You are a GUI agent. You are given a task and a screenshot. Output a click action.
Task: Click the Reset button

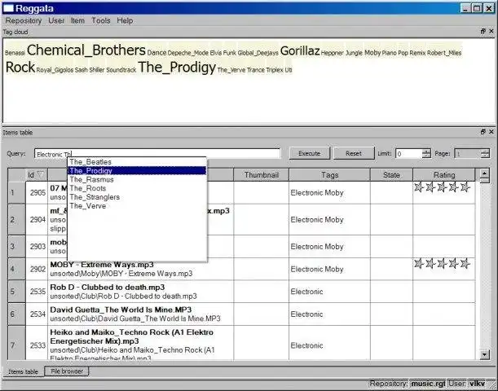[x=354, y=153]
